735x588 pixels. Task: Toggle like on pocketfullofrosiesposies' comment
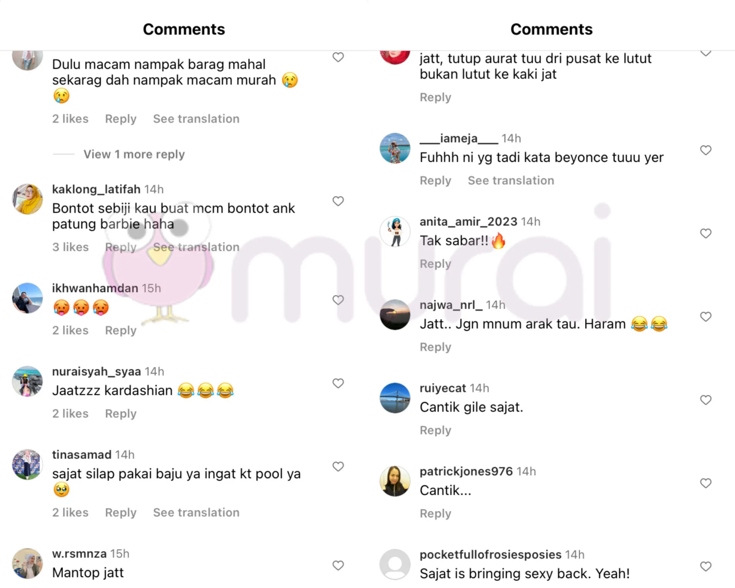coord(706,566)
